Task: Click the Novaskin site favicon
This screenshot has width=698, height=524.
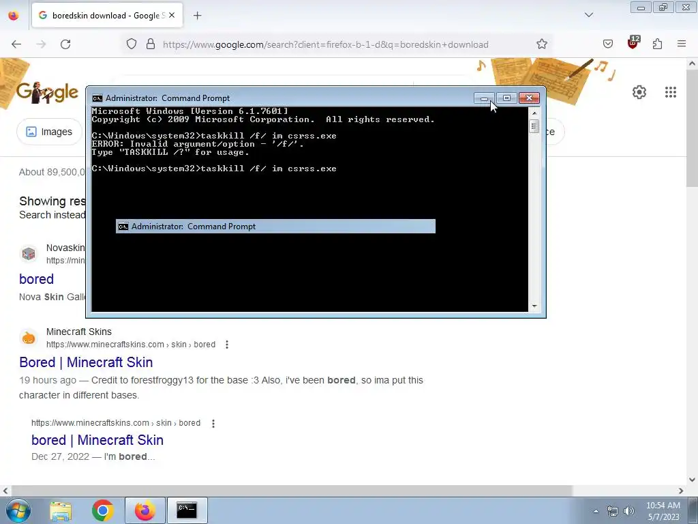Action: (29, 254)
